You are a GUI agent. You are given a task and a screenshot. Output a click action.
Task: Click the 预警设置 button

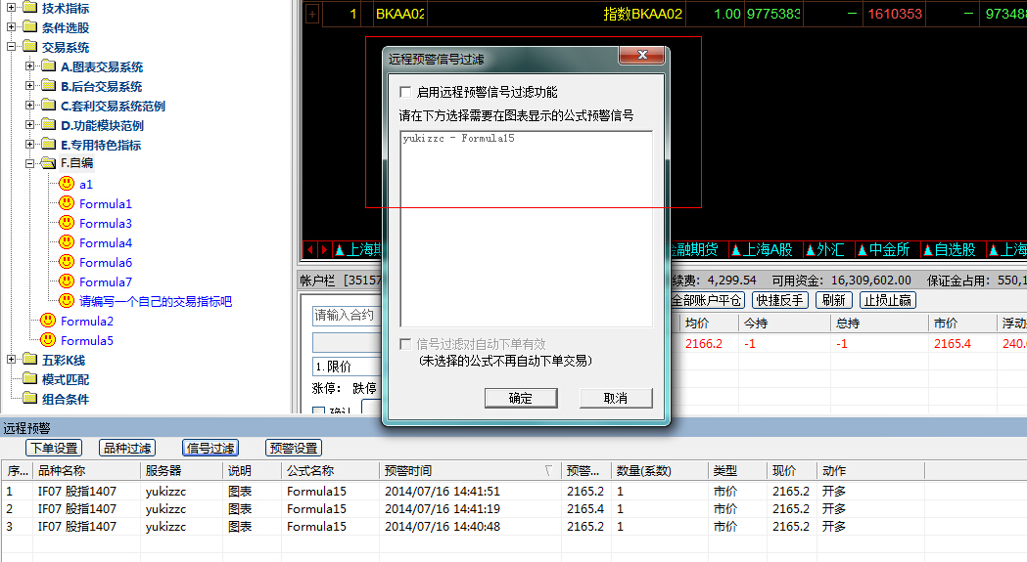[294, 448]
